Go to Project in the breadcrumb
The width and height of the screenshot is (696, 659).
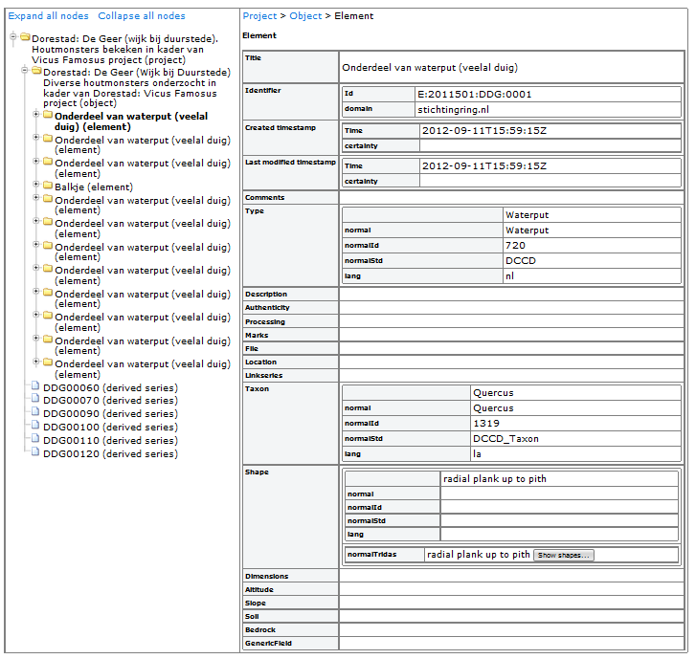[259, 16]
